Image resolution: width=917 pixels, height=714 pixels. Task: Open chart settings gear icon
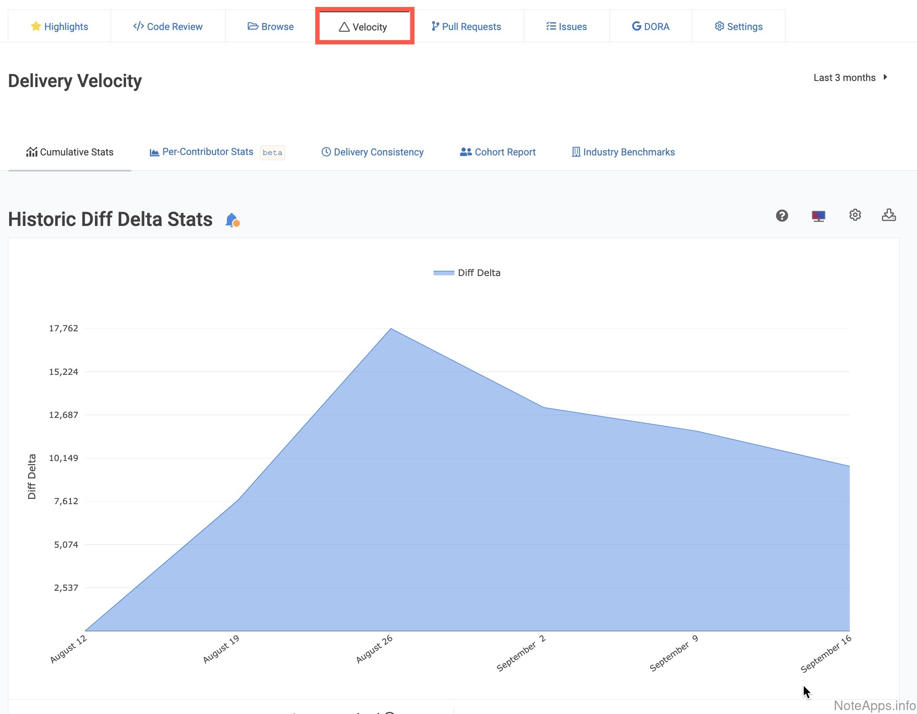coord(855,215)
